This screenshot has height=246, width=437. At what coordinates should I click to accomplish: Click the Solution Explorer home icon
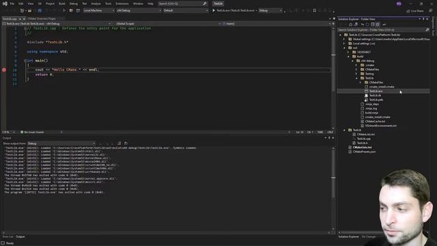[x=350, y=25]
